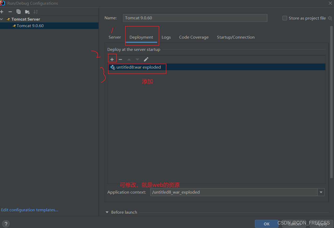Open the Startup/Connection tab
The image size is (334, 228).
click(236, 37)
